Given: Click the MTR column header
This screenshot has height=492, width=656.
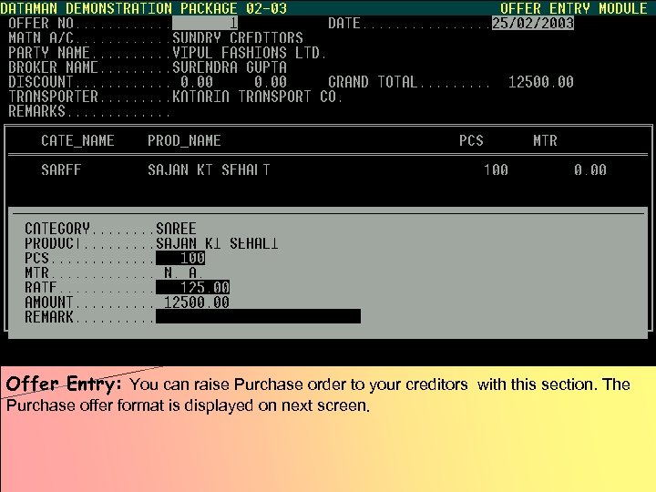Looking at the screenshot, I should click(x=545, y=140).
